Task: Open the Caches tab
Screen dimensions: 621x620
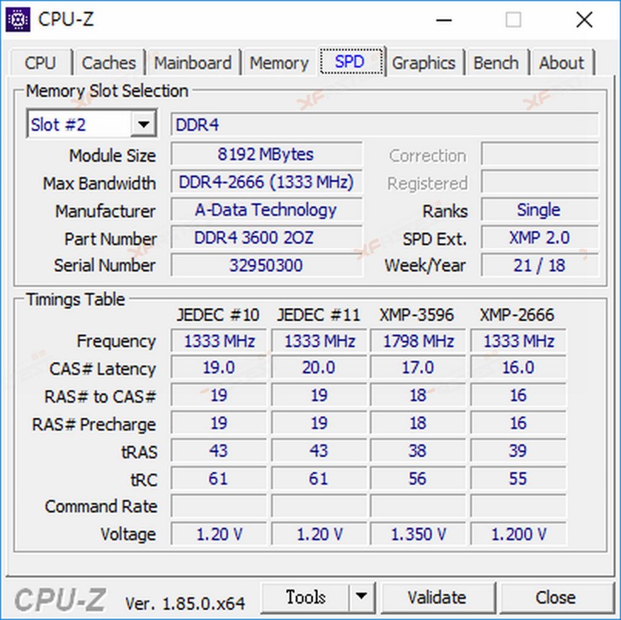Action: 109,62
